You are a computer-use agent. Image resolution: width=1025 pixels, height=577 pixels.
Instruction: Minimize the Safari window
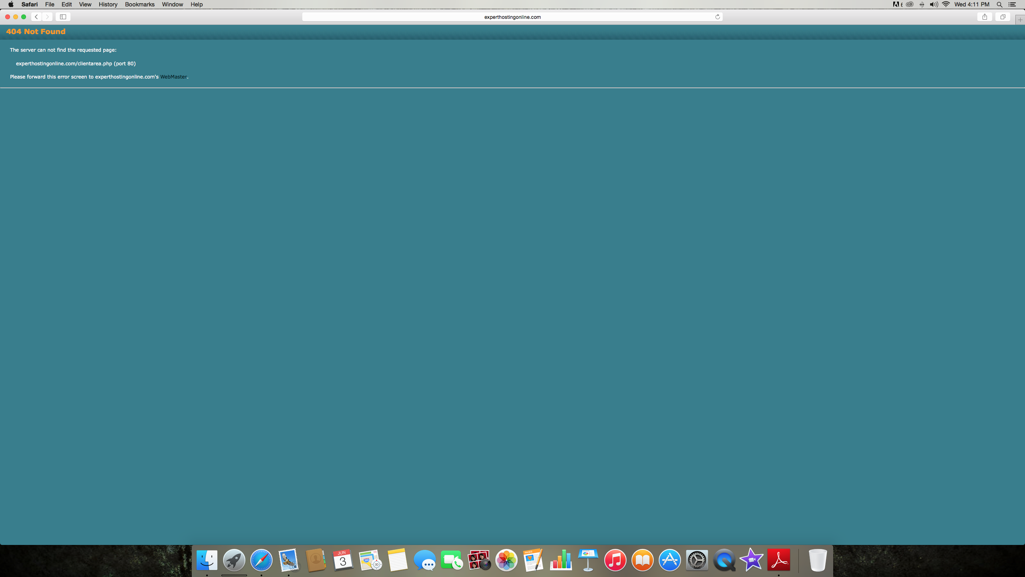click(16, 17)
